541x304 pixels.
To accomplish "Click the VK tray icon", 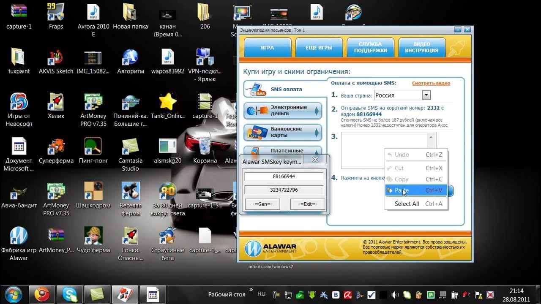I will tap(336, 295).
